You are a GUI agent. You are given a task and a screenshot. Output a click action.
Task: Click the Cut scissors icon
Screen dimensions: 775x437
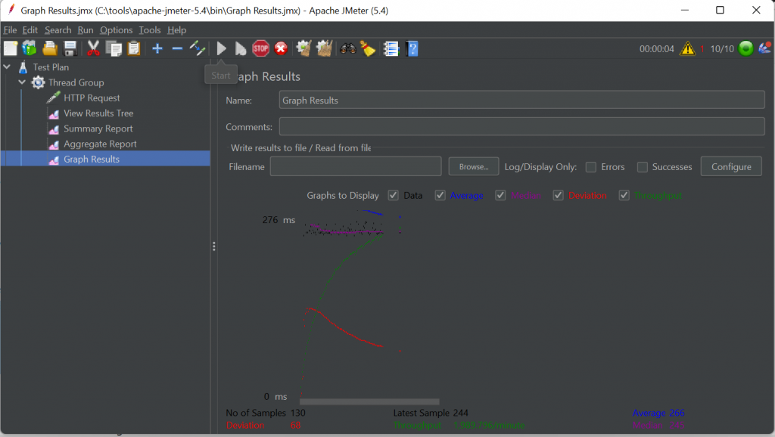tap(93, 48)
